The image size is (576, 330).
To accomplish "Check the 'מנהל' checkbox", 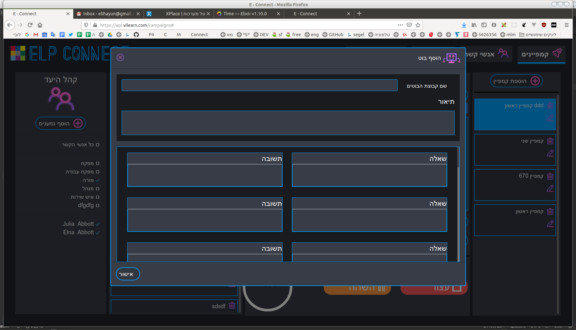I will pyautogui.click(x=98, y=189).
